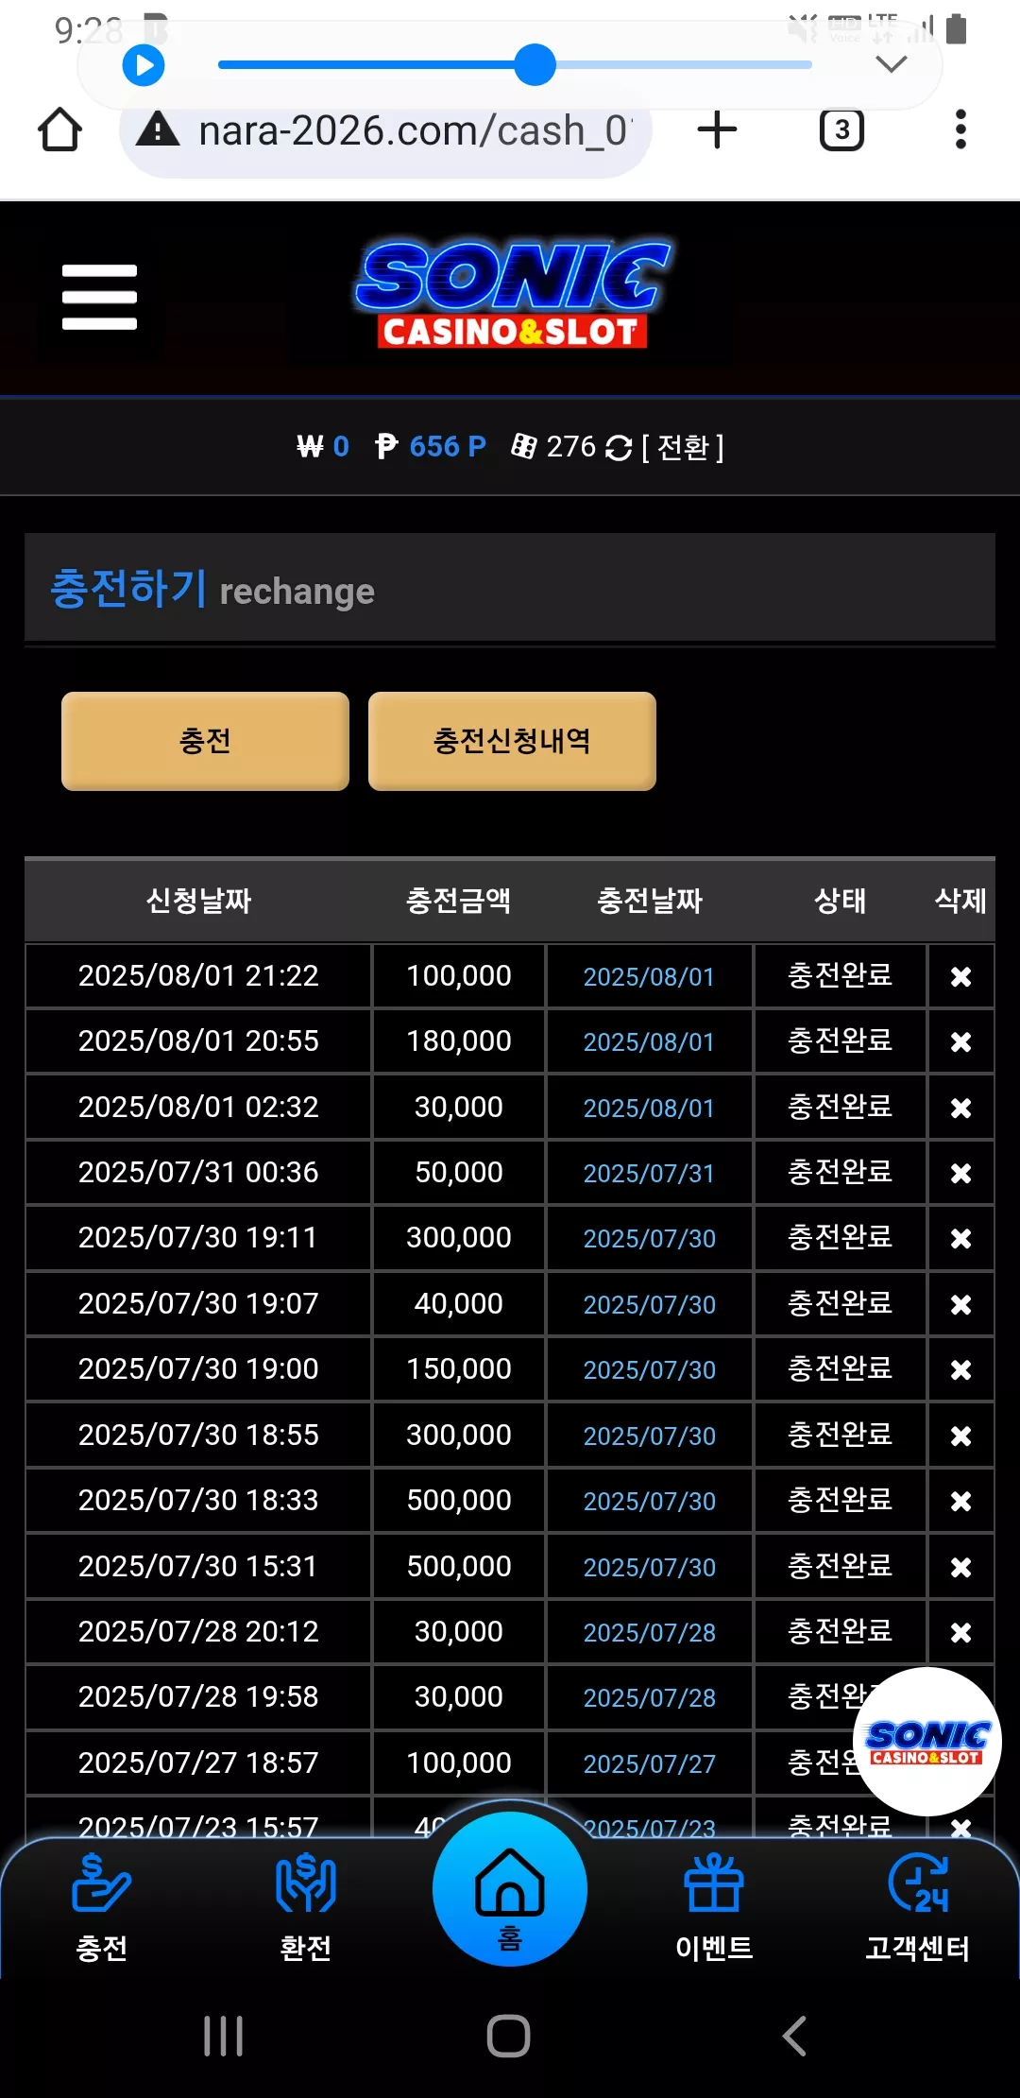Collapse the media player chevron
This screenshot has height=2098, width=1020.
[892, 64]
